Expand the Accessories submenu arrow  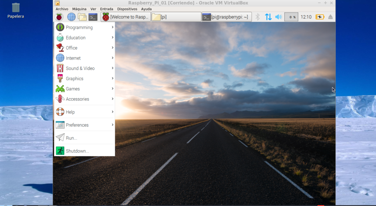click(x=112, y=99)
